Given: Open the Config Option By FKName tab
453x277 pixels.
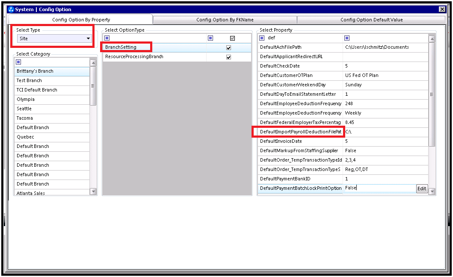Looking at the screenshot, I should (225, 20).
